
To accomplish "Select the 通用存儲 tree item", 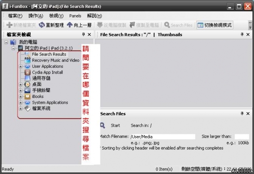I will 41,78.
